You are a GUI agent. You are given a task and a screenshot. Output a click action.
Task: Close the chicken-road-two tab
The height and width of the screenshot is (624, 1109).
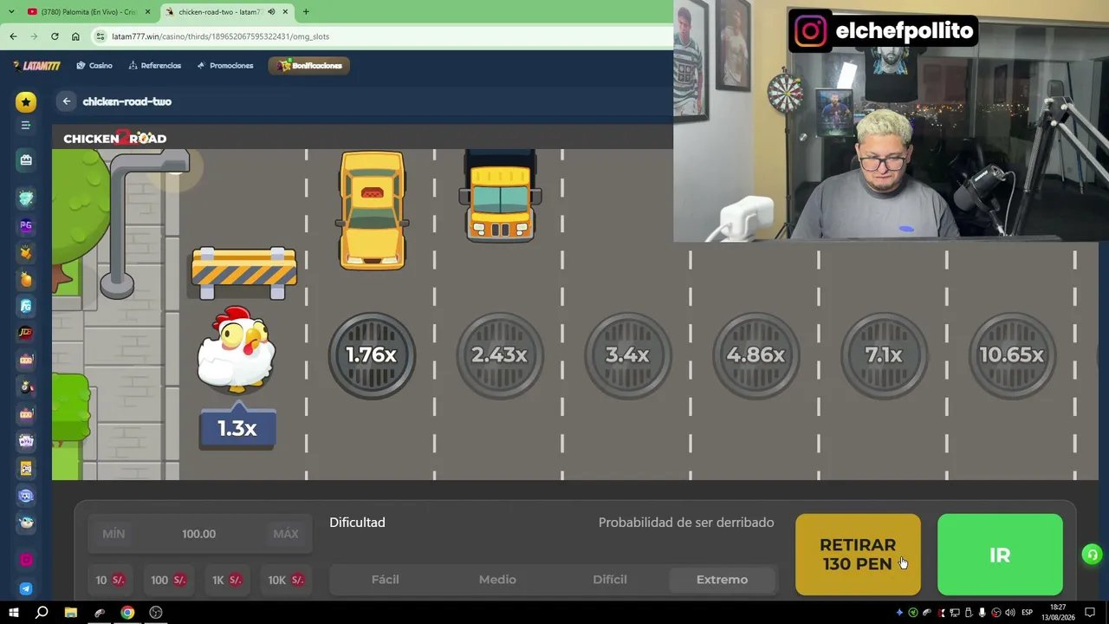285,12
